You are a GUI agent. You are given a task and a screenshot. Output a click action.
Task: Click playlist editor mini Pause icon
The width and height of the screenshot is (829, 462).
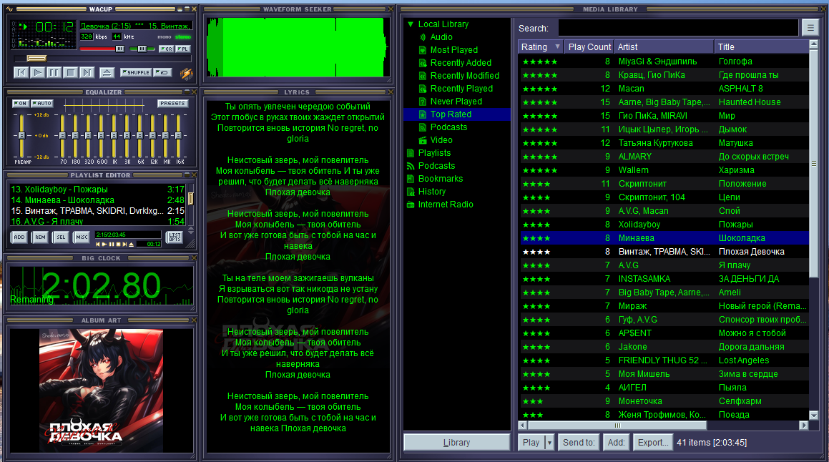(112, 244)
